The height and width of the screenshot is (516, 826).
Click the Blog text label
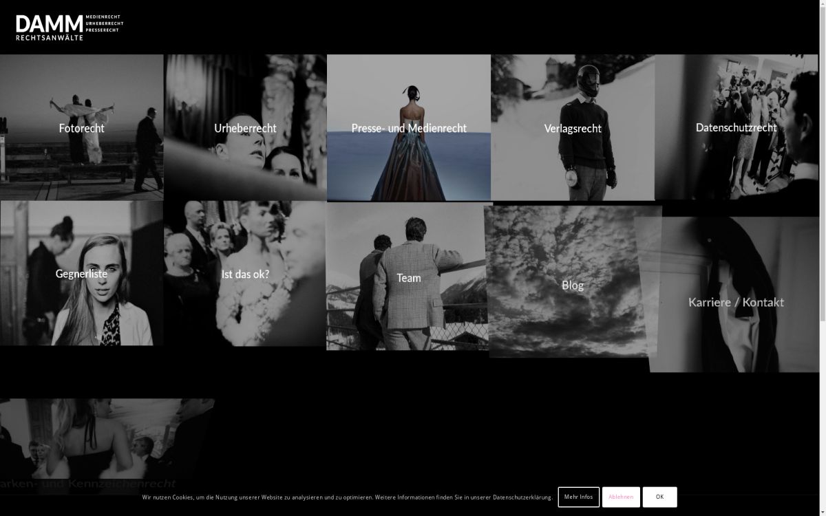(572, 285)
